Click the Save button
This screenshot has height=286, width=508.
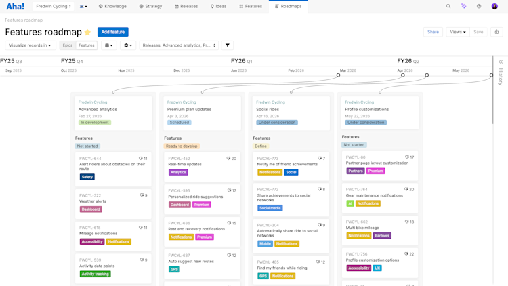click(x=478, y=32)
